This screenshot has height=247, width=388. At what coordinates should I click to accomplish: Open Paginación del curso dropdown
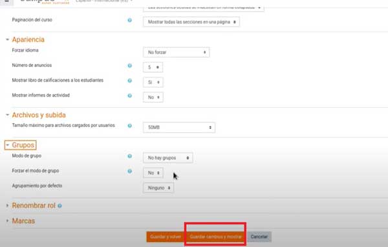pyautogui.click(x=191, y=22)
